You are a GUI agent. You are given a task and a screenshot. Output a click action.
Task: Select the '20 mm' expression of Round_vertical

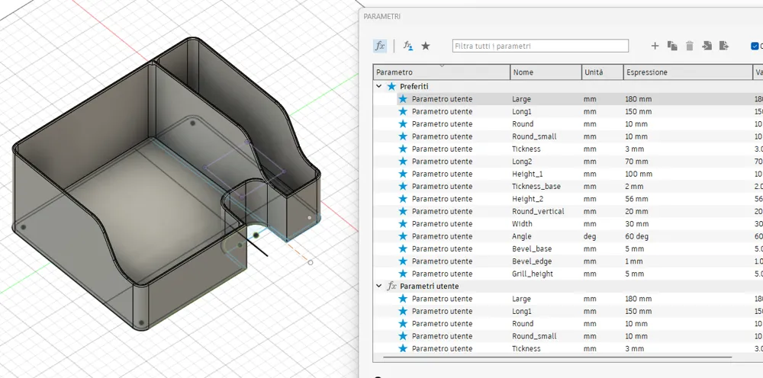click(636, 211)
